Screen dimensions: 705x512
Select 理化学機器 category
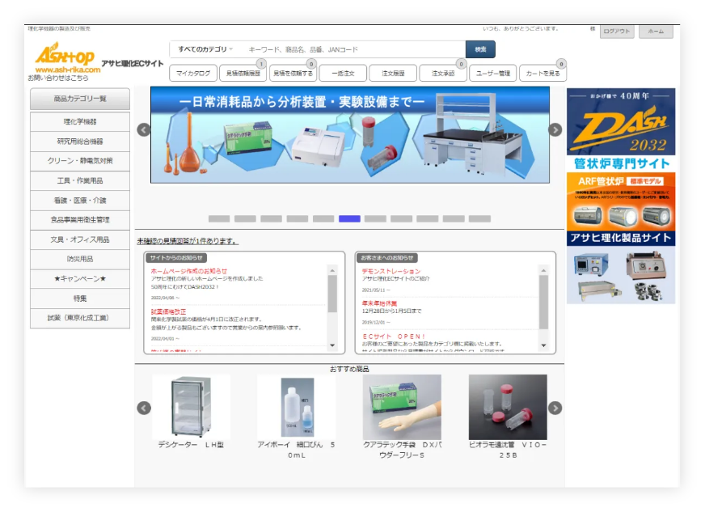[80, 121]
